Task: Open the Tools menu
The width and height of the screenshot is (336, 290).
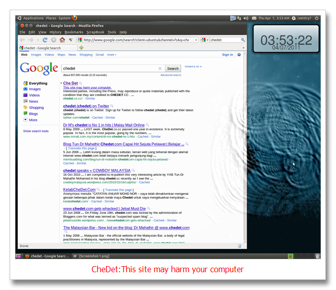Action: coord(111,32)
